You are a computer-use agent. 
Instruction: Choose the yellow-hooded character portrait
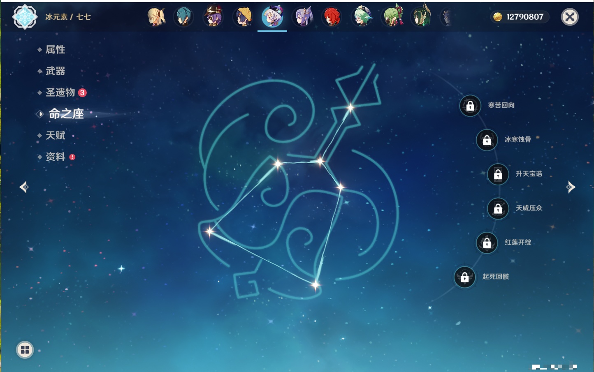[244, 17]
